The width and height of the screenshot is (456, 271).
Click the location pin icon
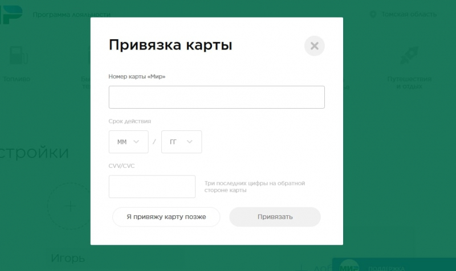click(373, 15)
